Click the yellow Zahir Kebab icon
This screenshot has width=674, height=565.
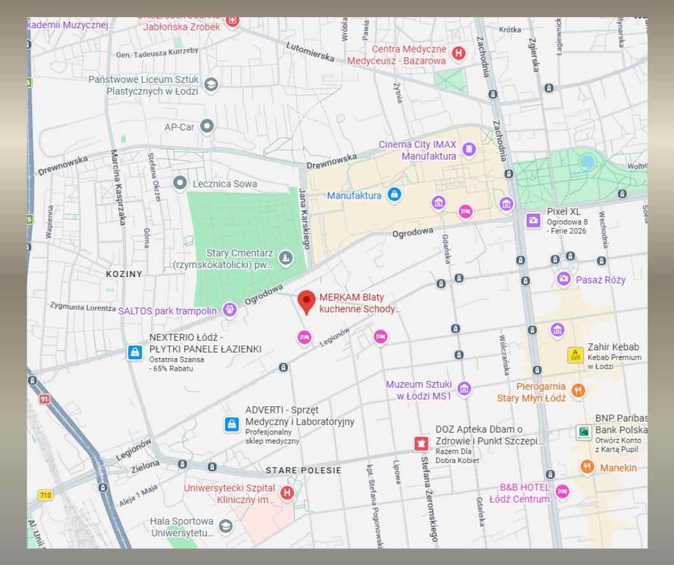click(x=575, y=355)
